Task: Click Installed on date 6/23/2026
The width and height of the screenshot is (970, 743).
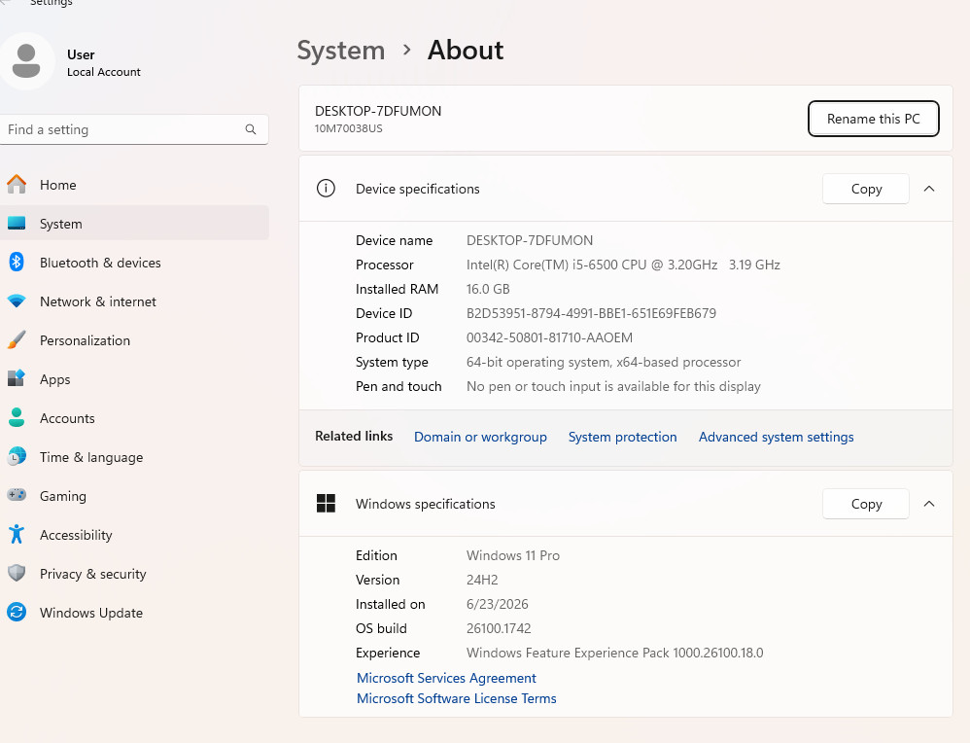Action: (x=498, y=604)
